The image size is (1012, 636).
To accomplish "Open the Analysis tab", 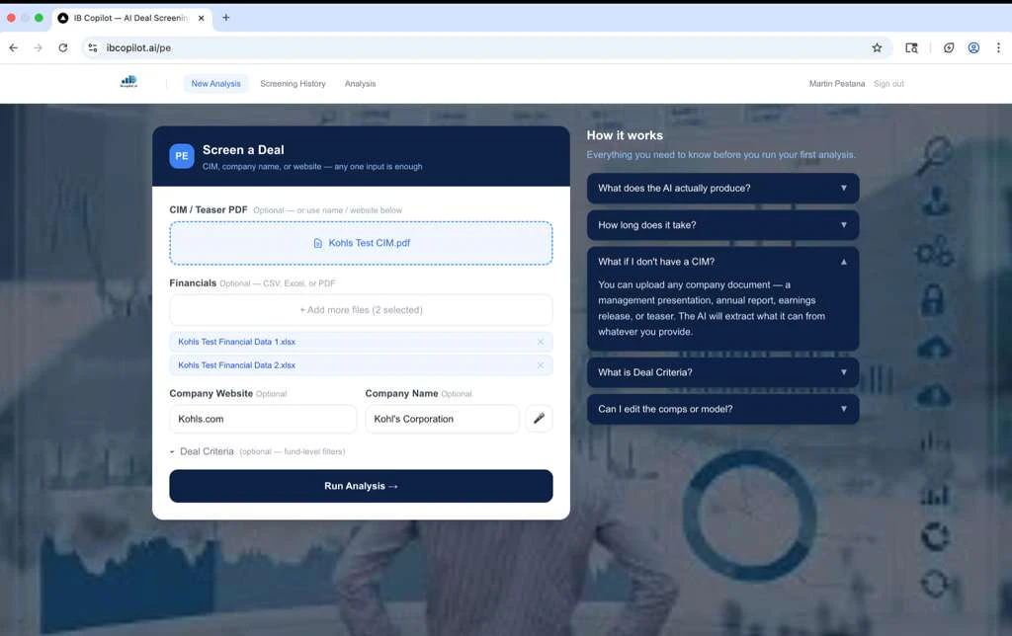I will [360, 84].
